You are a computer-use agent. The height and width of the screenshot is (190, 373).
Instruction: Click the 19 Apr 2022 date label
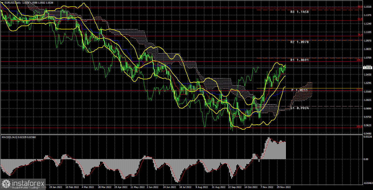(x=121, y=187)
